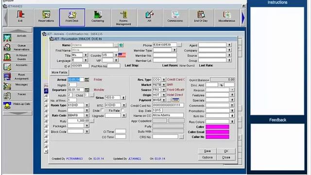The height and width of the screenshot is (175, 311).
Task: Click the Exit toolbar icon
Action: pos(20,17)
